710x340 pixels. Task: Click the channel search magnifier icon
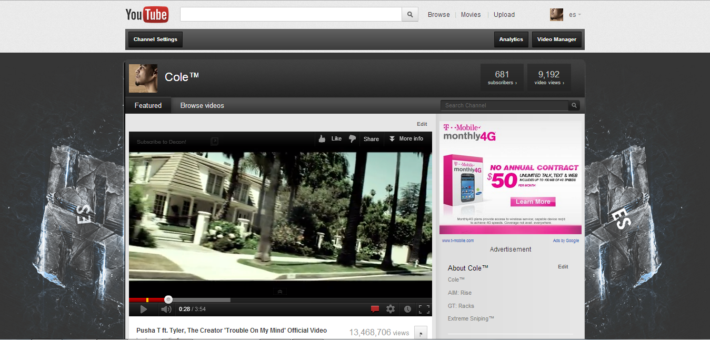click(x=575, y=105)
